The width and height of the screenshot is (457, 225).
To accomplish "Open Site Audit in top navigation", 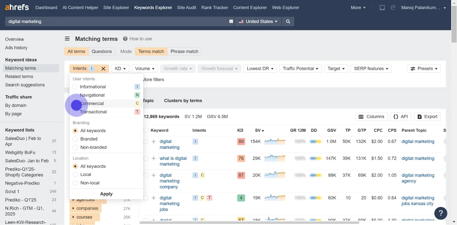I will (187, 8).
